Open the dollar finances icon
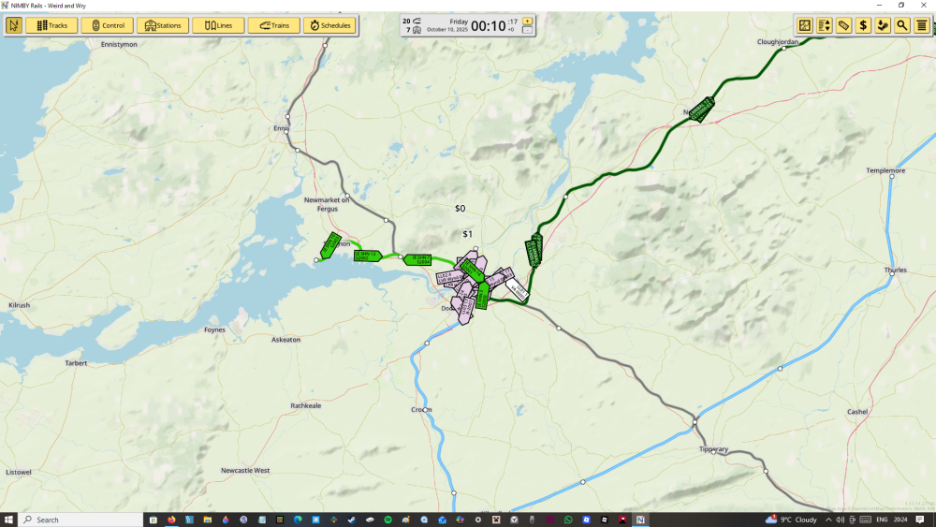The width and height of the screenshot is (936, 527). [x=863, y=25]
